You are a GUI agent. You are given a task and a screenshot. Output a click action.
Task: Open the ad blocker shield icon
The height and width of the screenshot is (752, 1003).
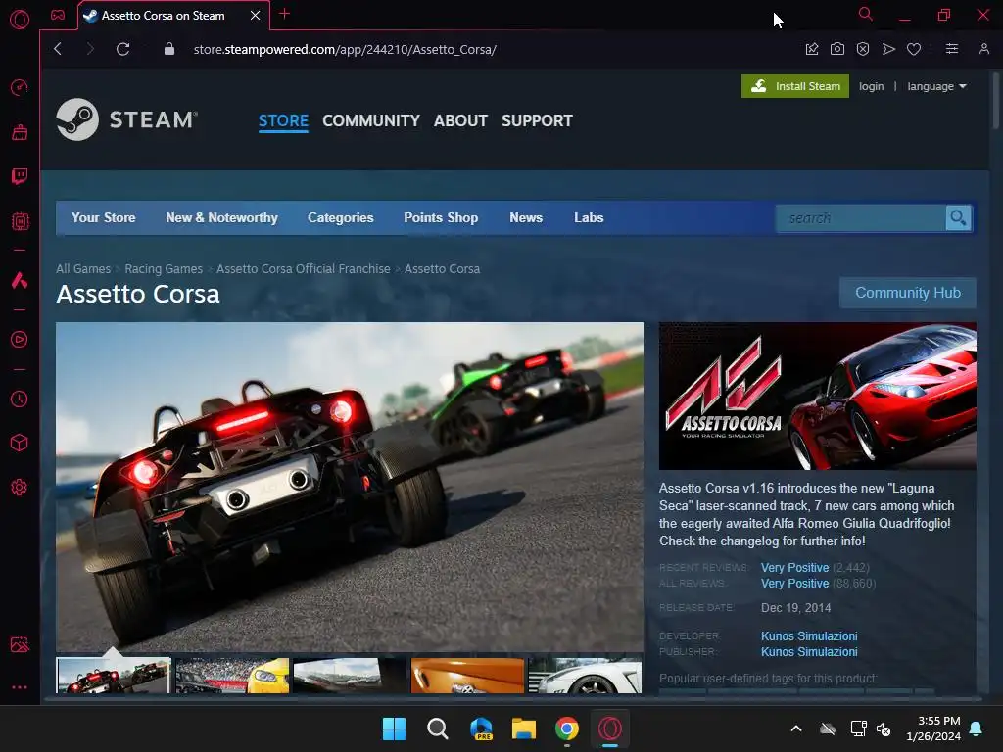[862, 49]
